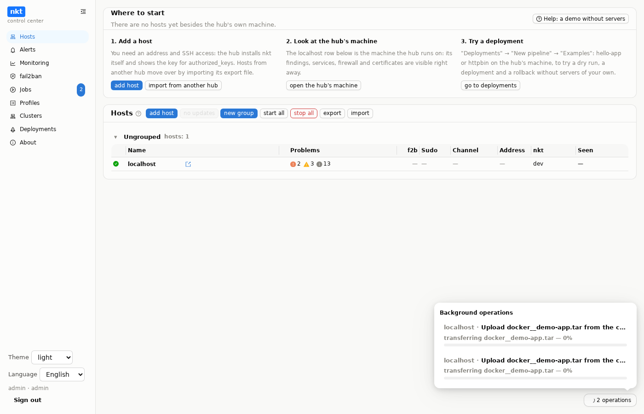The image size is (644, 414).
Task: Open Deployments from the sidebar
Action: click(x=47, y=129)
